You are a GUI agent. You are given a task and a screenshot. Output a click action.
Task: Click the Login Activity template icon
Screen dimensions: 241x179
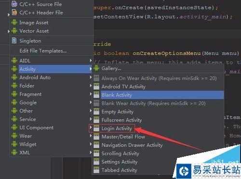(96, 128)
